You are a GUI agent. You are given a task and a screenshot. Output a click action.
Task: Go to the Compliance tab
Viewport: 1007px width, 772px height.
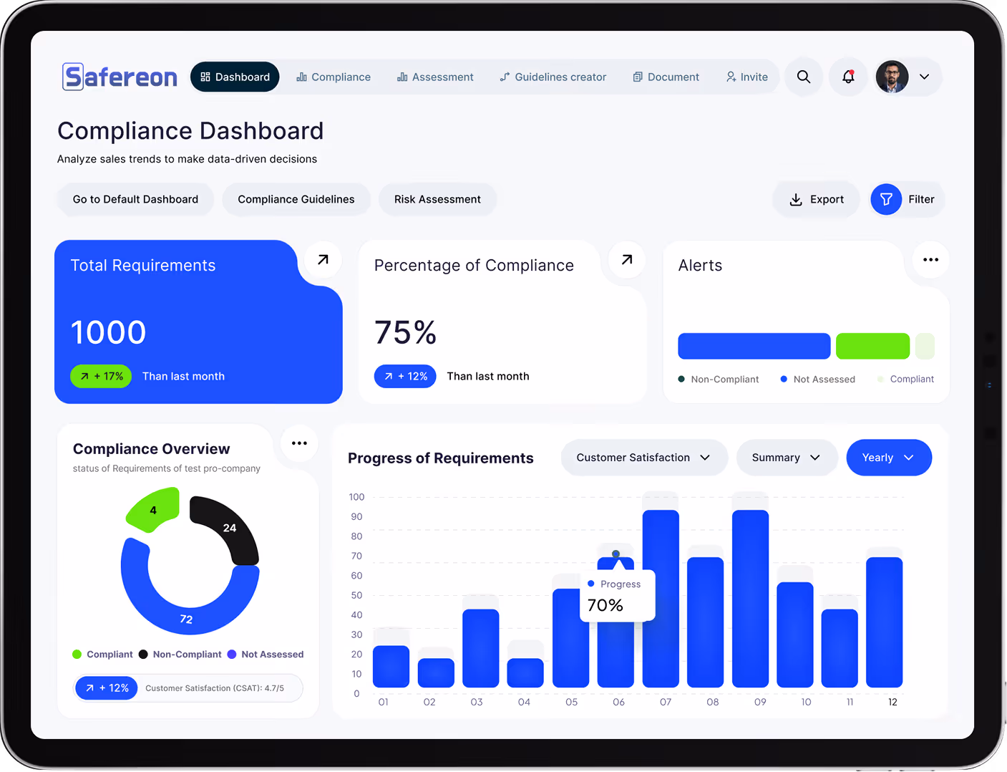(334, 77)
